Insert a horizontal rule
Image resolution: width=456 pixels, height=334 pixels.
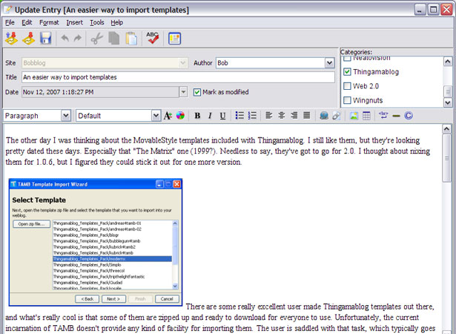396,116
